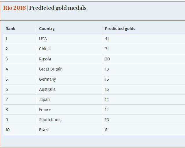
Task: Click the predicted golds value 41
Action: coord(107,39)
